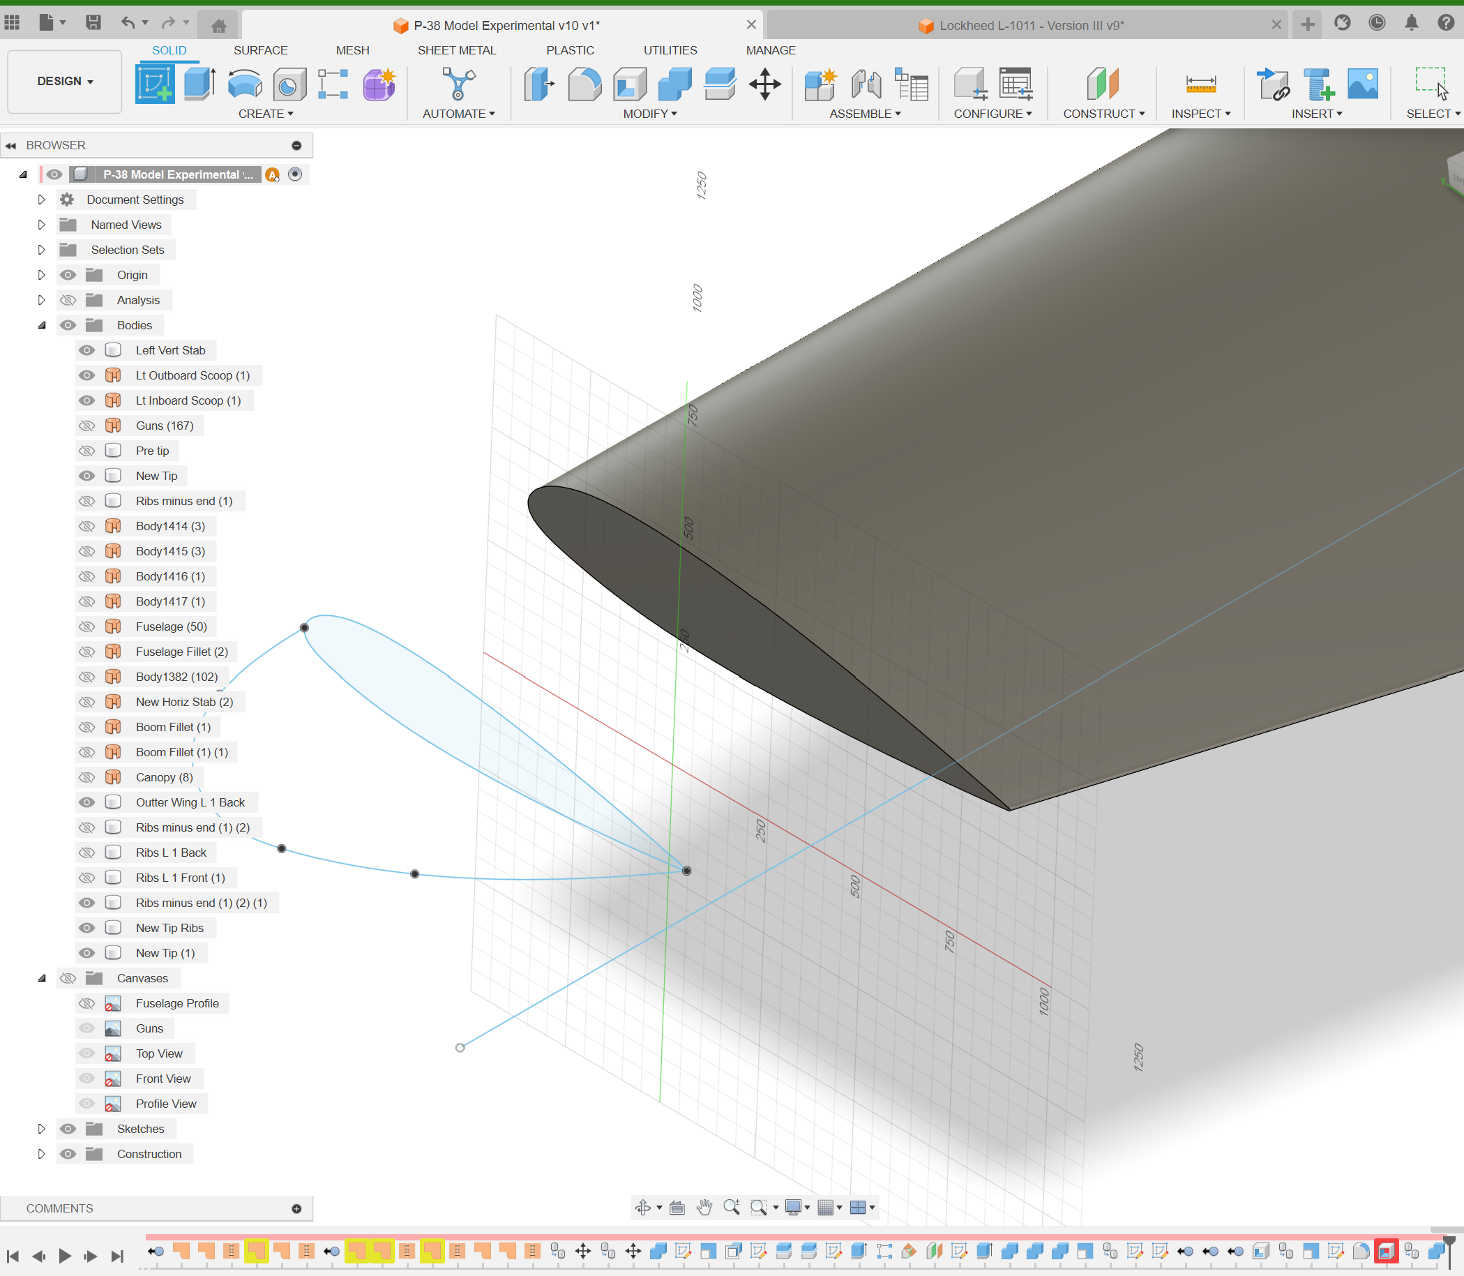Click the red-highlighted timeline feature
This screenshot has height=1276, width=1464.
pos(1386,1252)
